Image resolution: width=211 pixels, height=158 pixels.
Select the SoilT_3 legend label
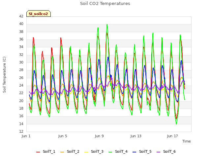tap(97, 151)
